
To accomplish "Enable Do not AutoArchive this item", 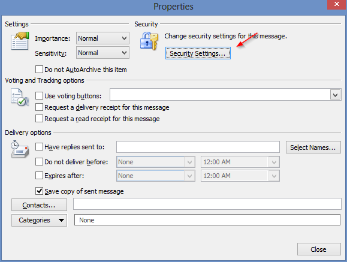I will click(x=39, y=69).
